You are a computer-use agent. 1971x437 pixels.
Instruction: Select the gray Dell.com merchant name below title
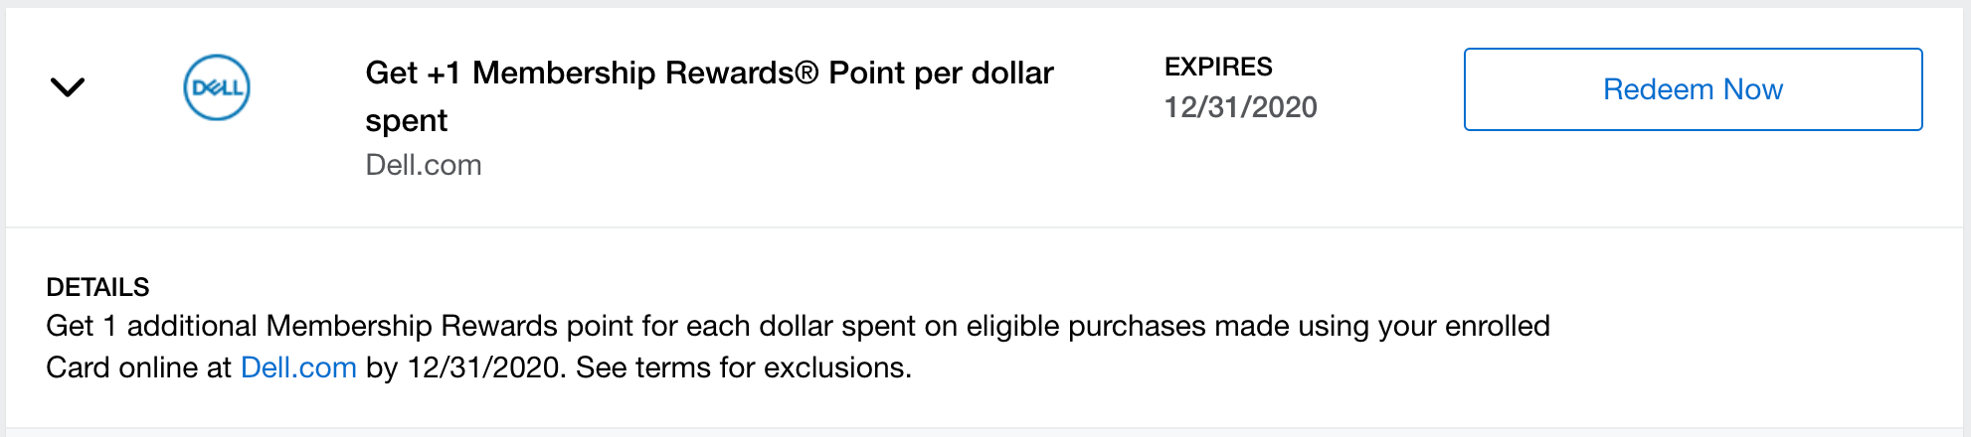(x=424, y=165)
